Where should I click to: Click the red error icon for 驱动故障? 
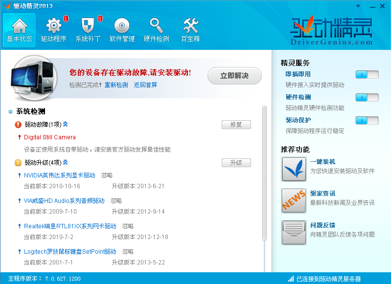(x=18, y=125)
